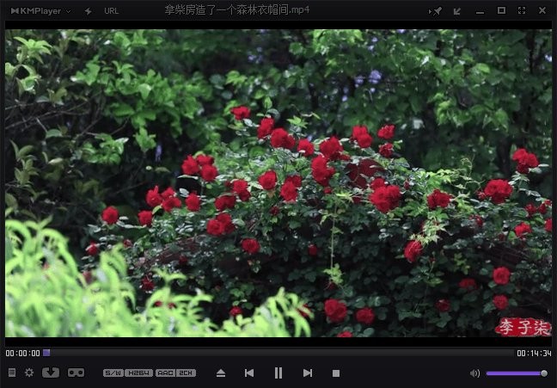Click the video capture download icon
Viewport: 557px width, 388px height.
[51, 373]
